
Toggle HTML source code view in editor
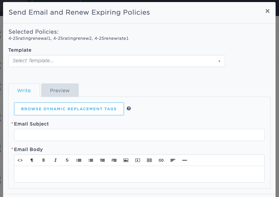tap(20, 160)
